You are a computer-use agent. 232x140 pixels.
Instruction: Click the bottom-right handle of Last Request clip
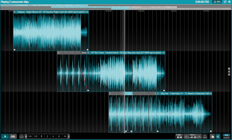[164, 91]
